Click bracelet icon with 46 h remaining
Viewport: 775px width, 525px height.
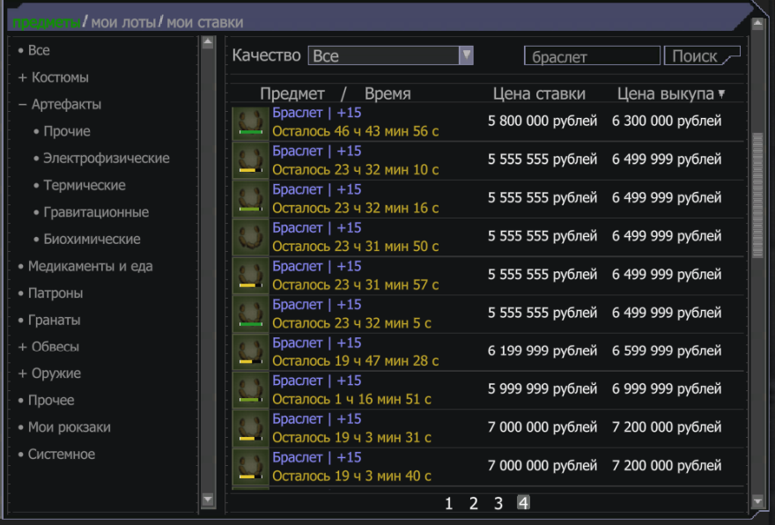tap(250, 122)
